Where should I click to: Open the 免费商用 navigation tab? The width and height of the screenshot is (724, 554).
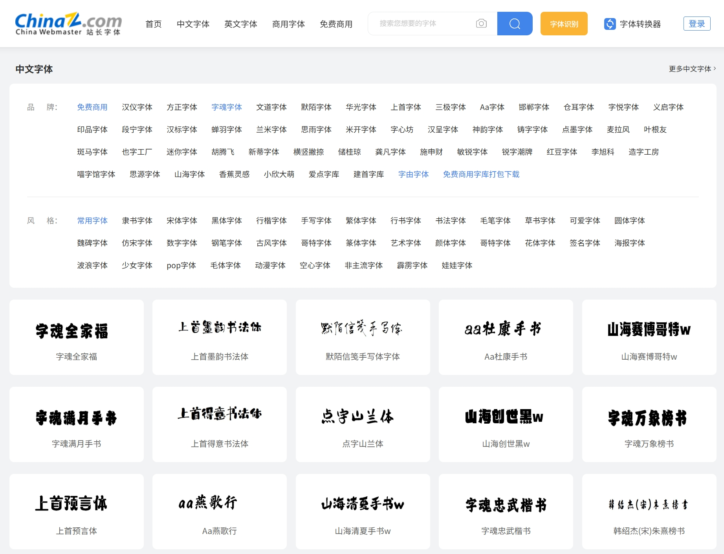pyautogui.click(x=336, y=24)
